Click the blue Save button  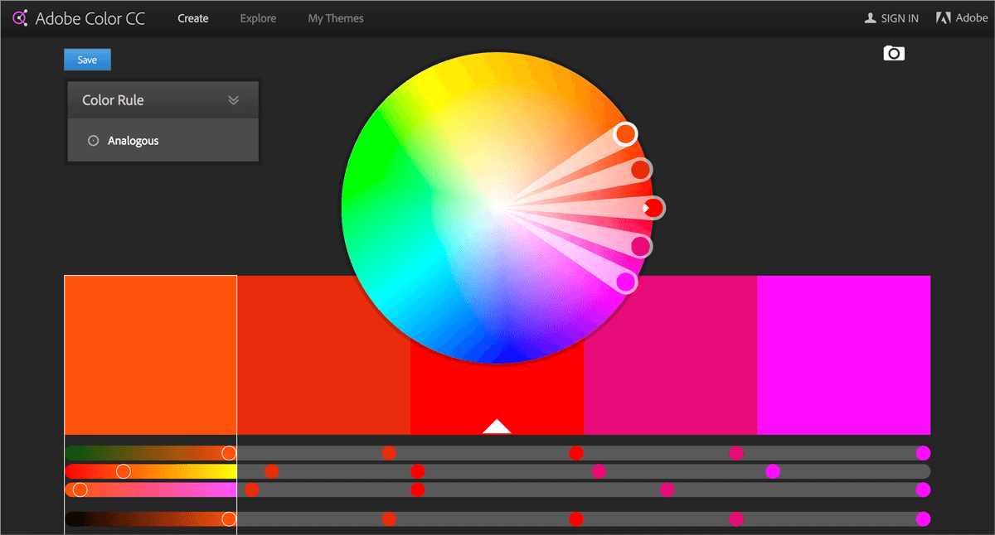(87, 60)
